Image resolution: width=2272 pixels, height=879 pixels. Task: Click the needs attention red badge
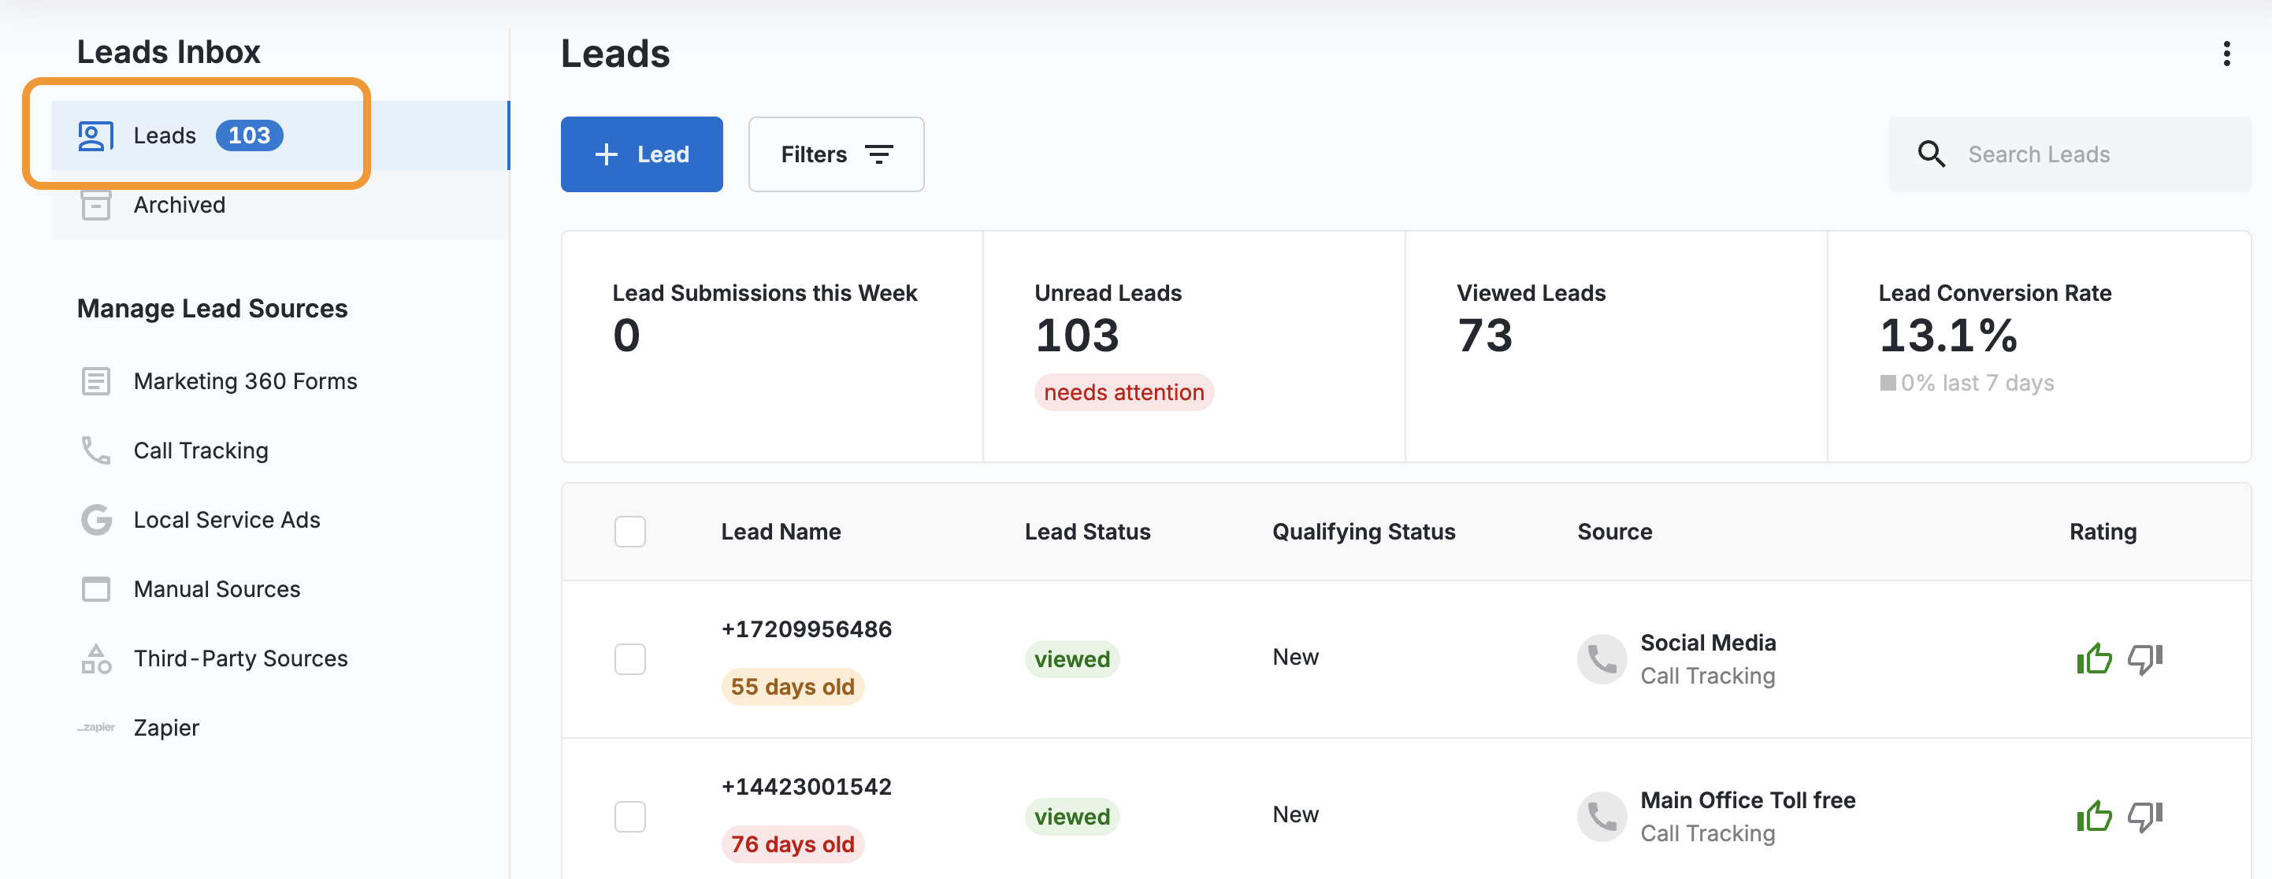click(x=1123, y=392)
